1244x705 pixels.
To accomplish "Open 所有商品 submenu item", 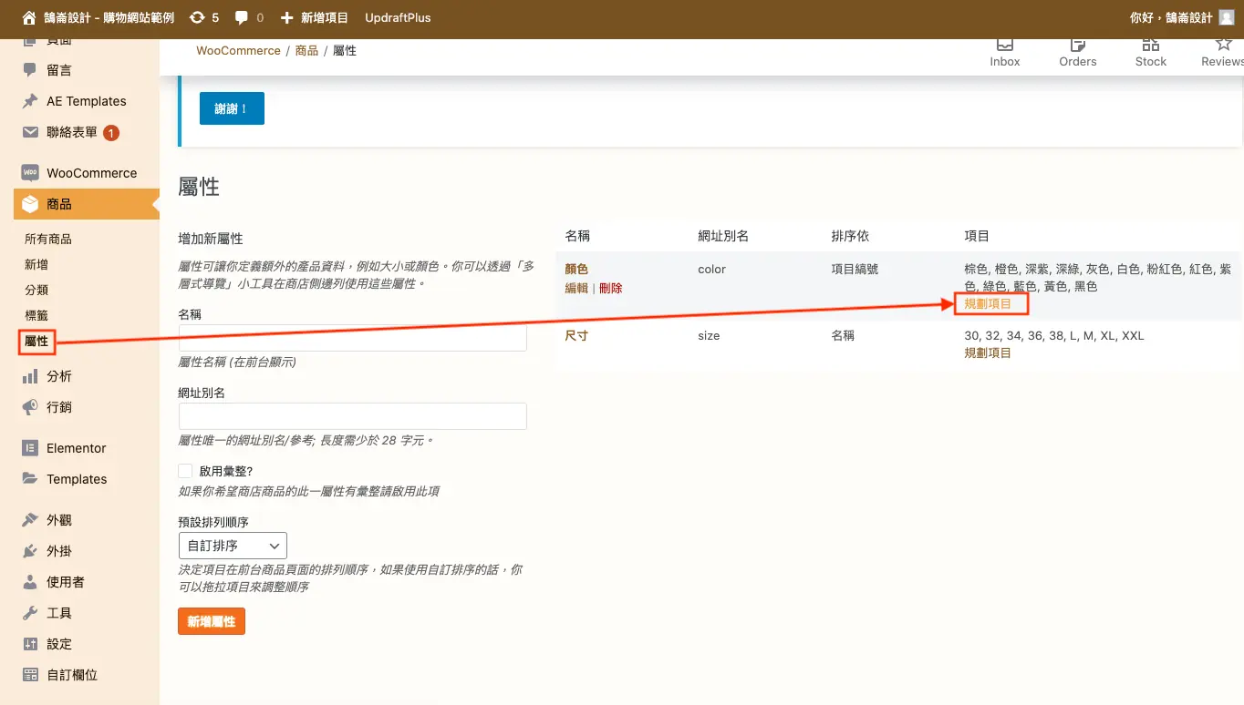I will click(x=48, y=239).
